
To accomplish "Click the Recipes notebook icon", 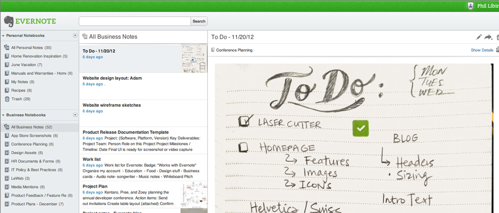I will pos(7,91).
